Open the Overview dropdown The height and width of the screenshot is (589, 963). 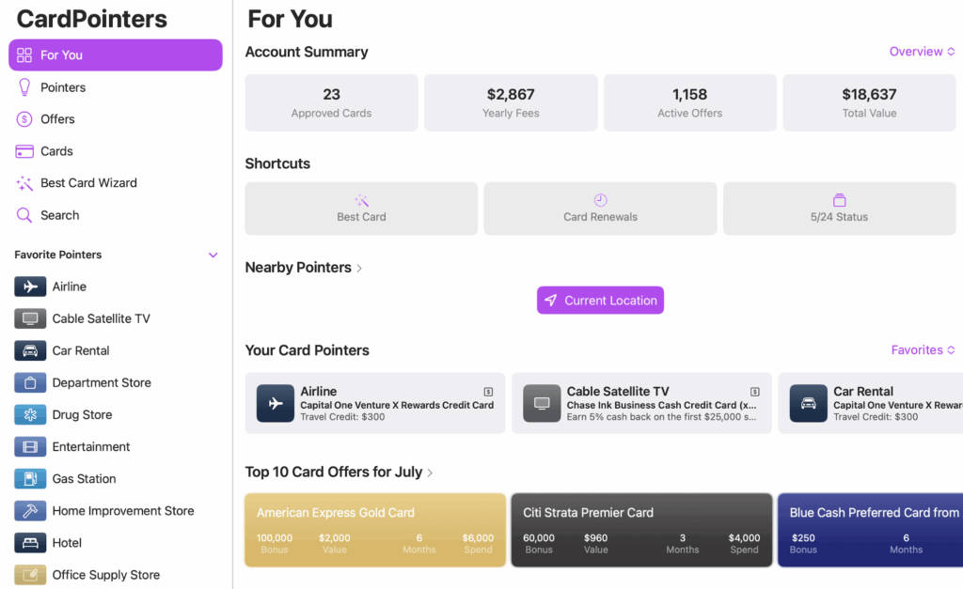click(922, 52)
